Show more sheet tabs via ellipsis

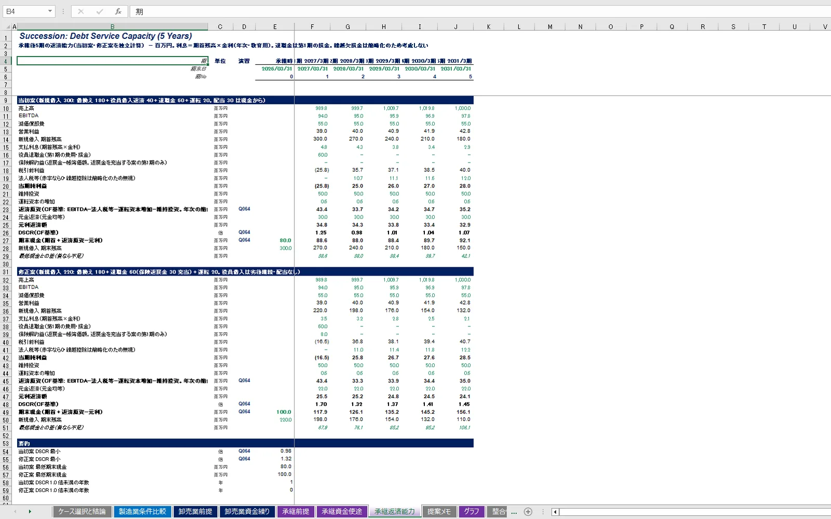pyautogui.click(x=514, y=512)
